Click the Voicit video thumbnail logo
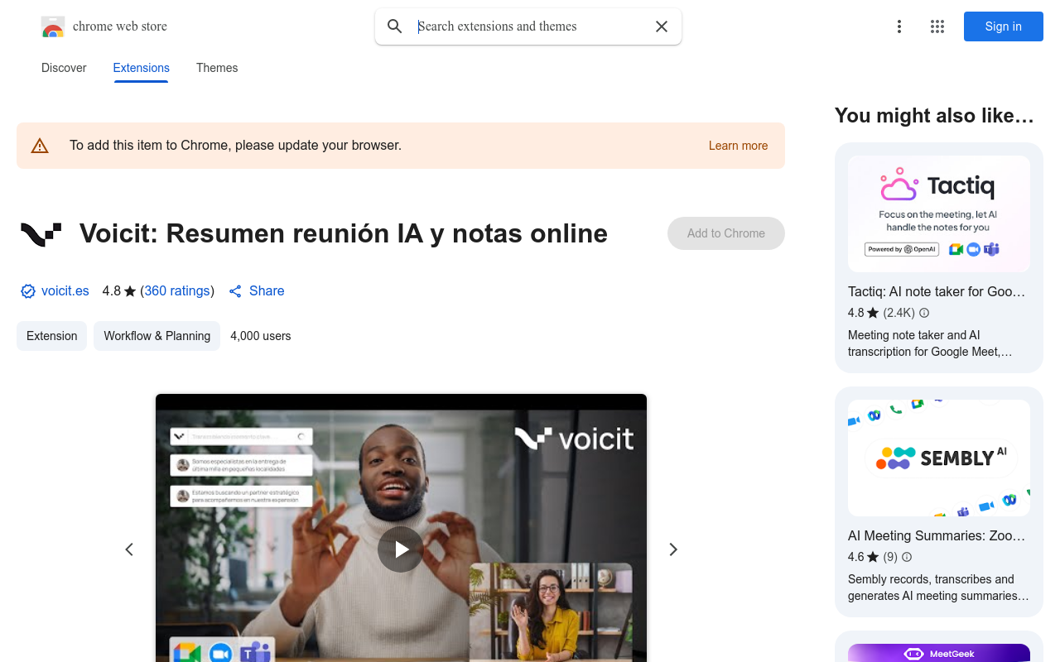The width and height of the screenshot is (1060, 662). click(x=574, y=438)
